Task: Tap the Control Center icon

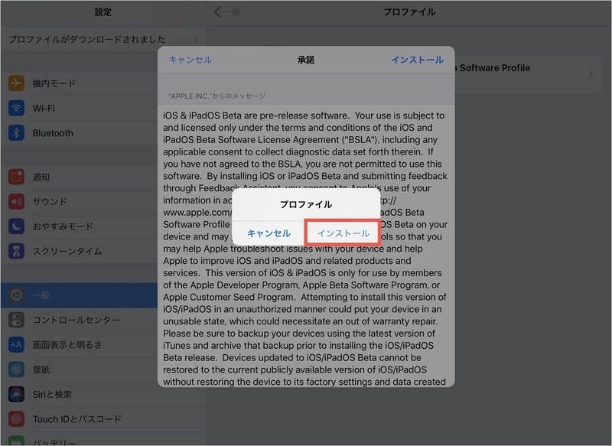Action: pos(16,320)
